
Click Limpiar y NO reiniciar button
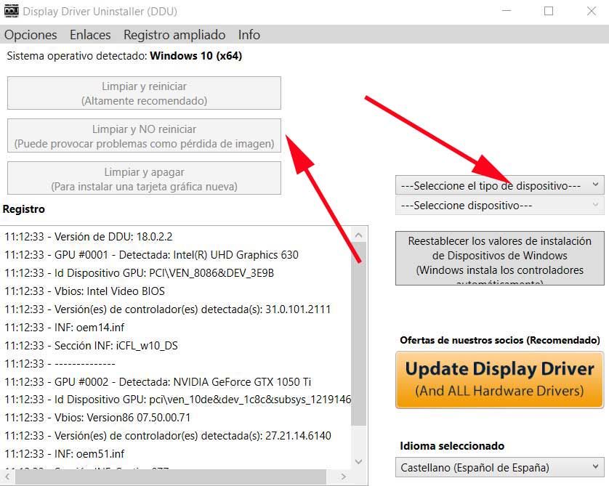point(144,136)
